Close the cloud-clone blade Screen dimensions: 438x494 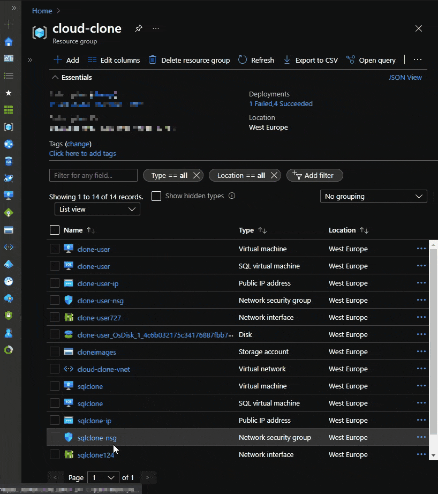[419, 28]
